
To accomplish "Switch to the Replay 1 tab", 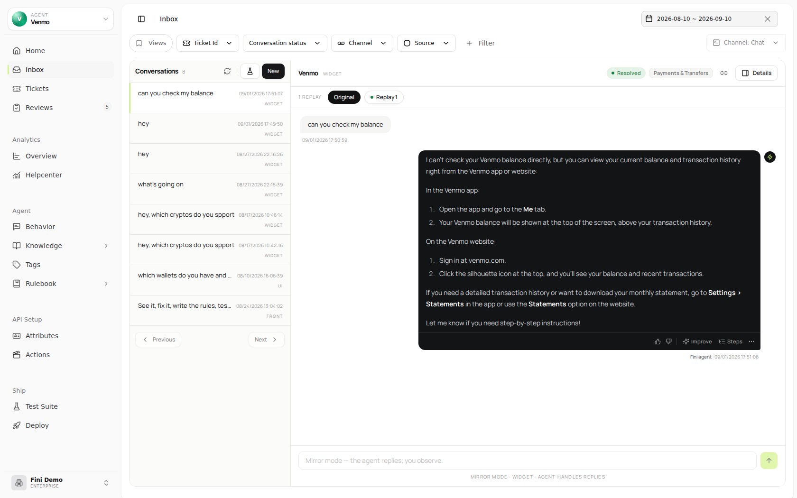I will 384,97.
